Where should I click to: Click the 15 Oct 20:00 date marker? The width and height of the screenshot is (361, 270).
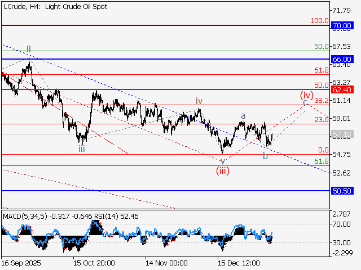click(95, 263)
